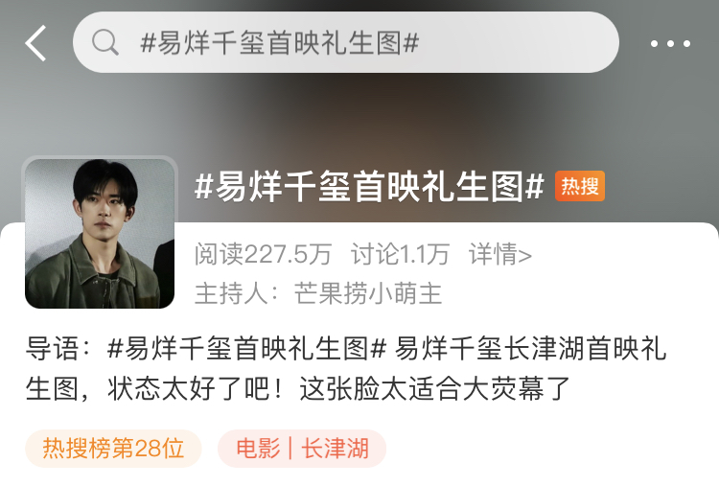View the 讨论1.1万 discussion count
Image resolution: width=719 pixels, height=486 pixels.
point(400,254)
